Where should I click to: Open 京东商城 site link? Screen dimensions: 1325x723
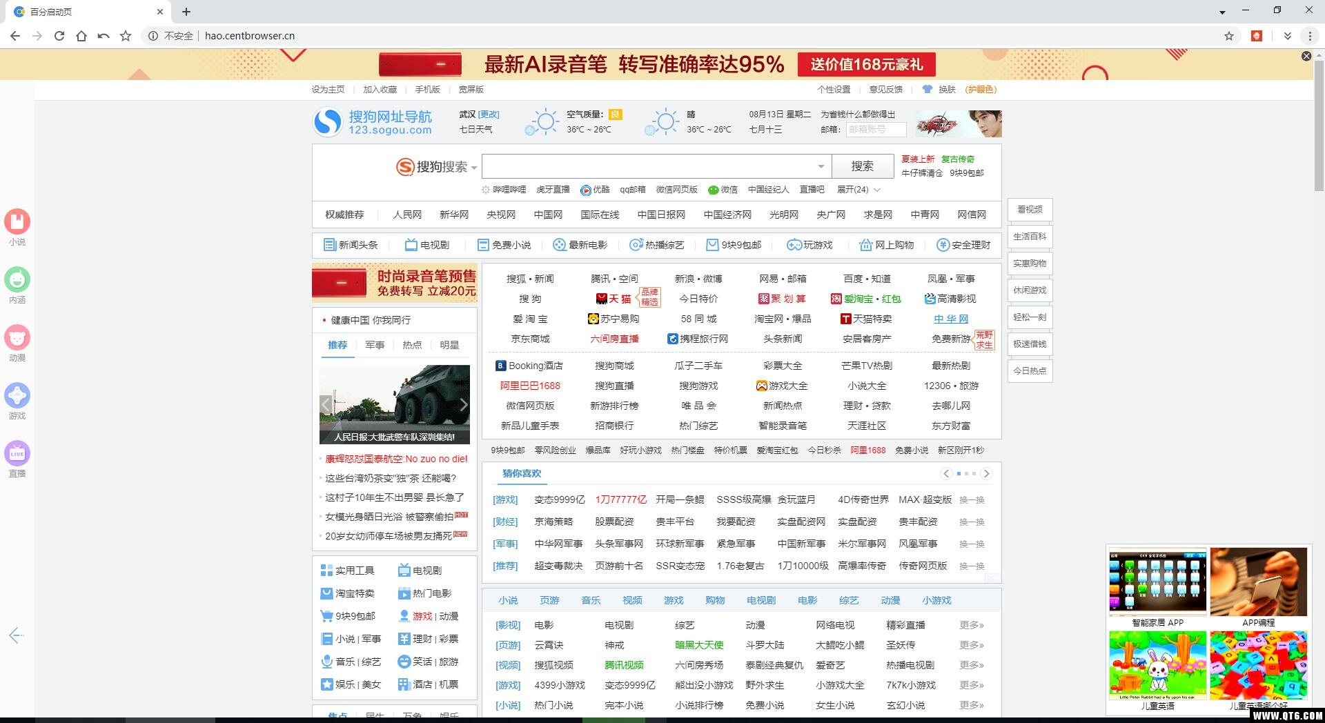[530, 339]
